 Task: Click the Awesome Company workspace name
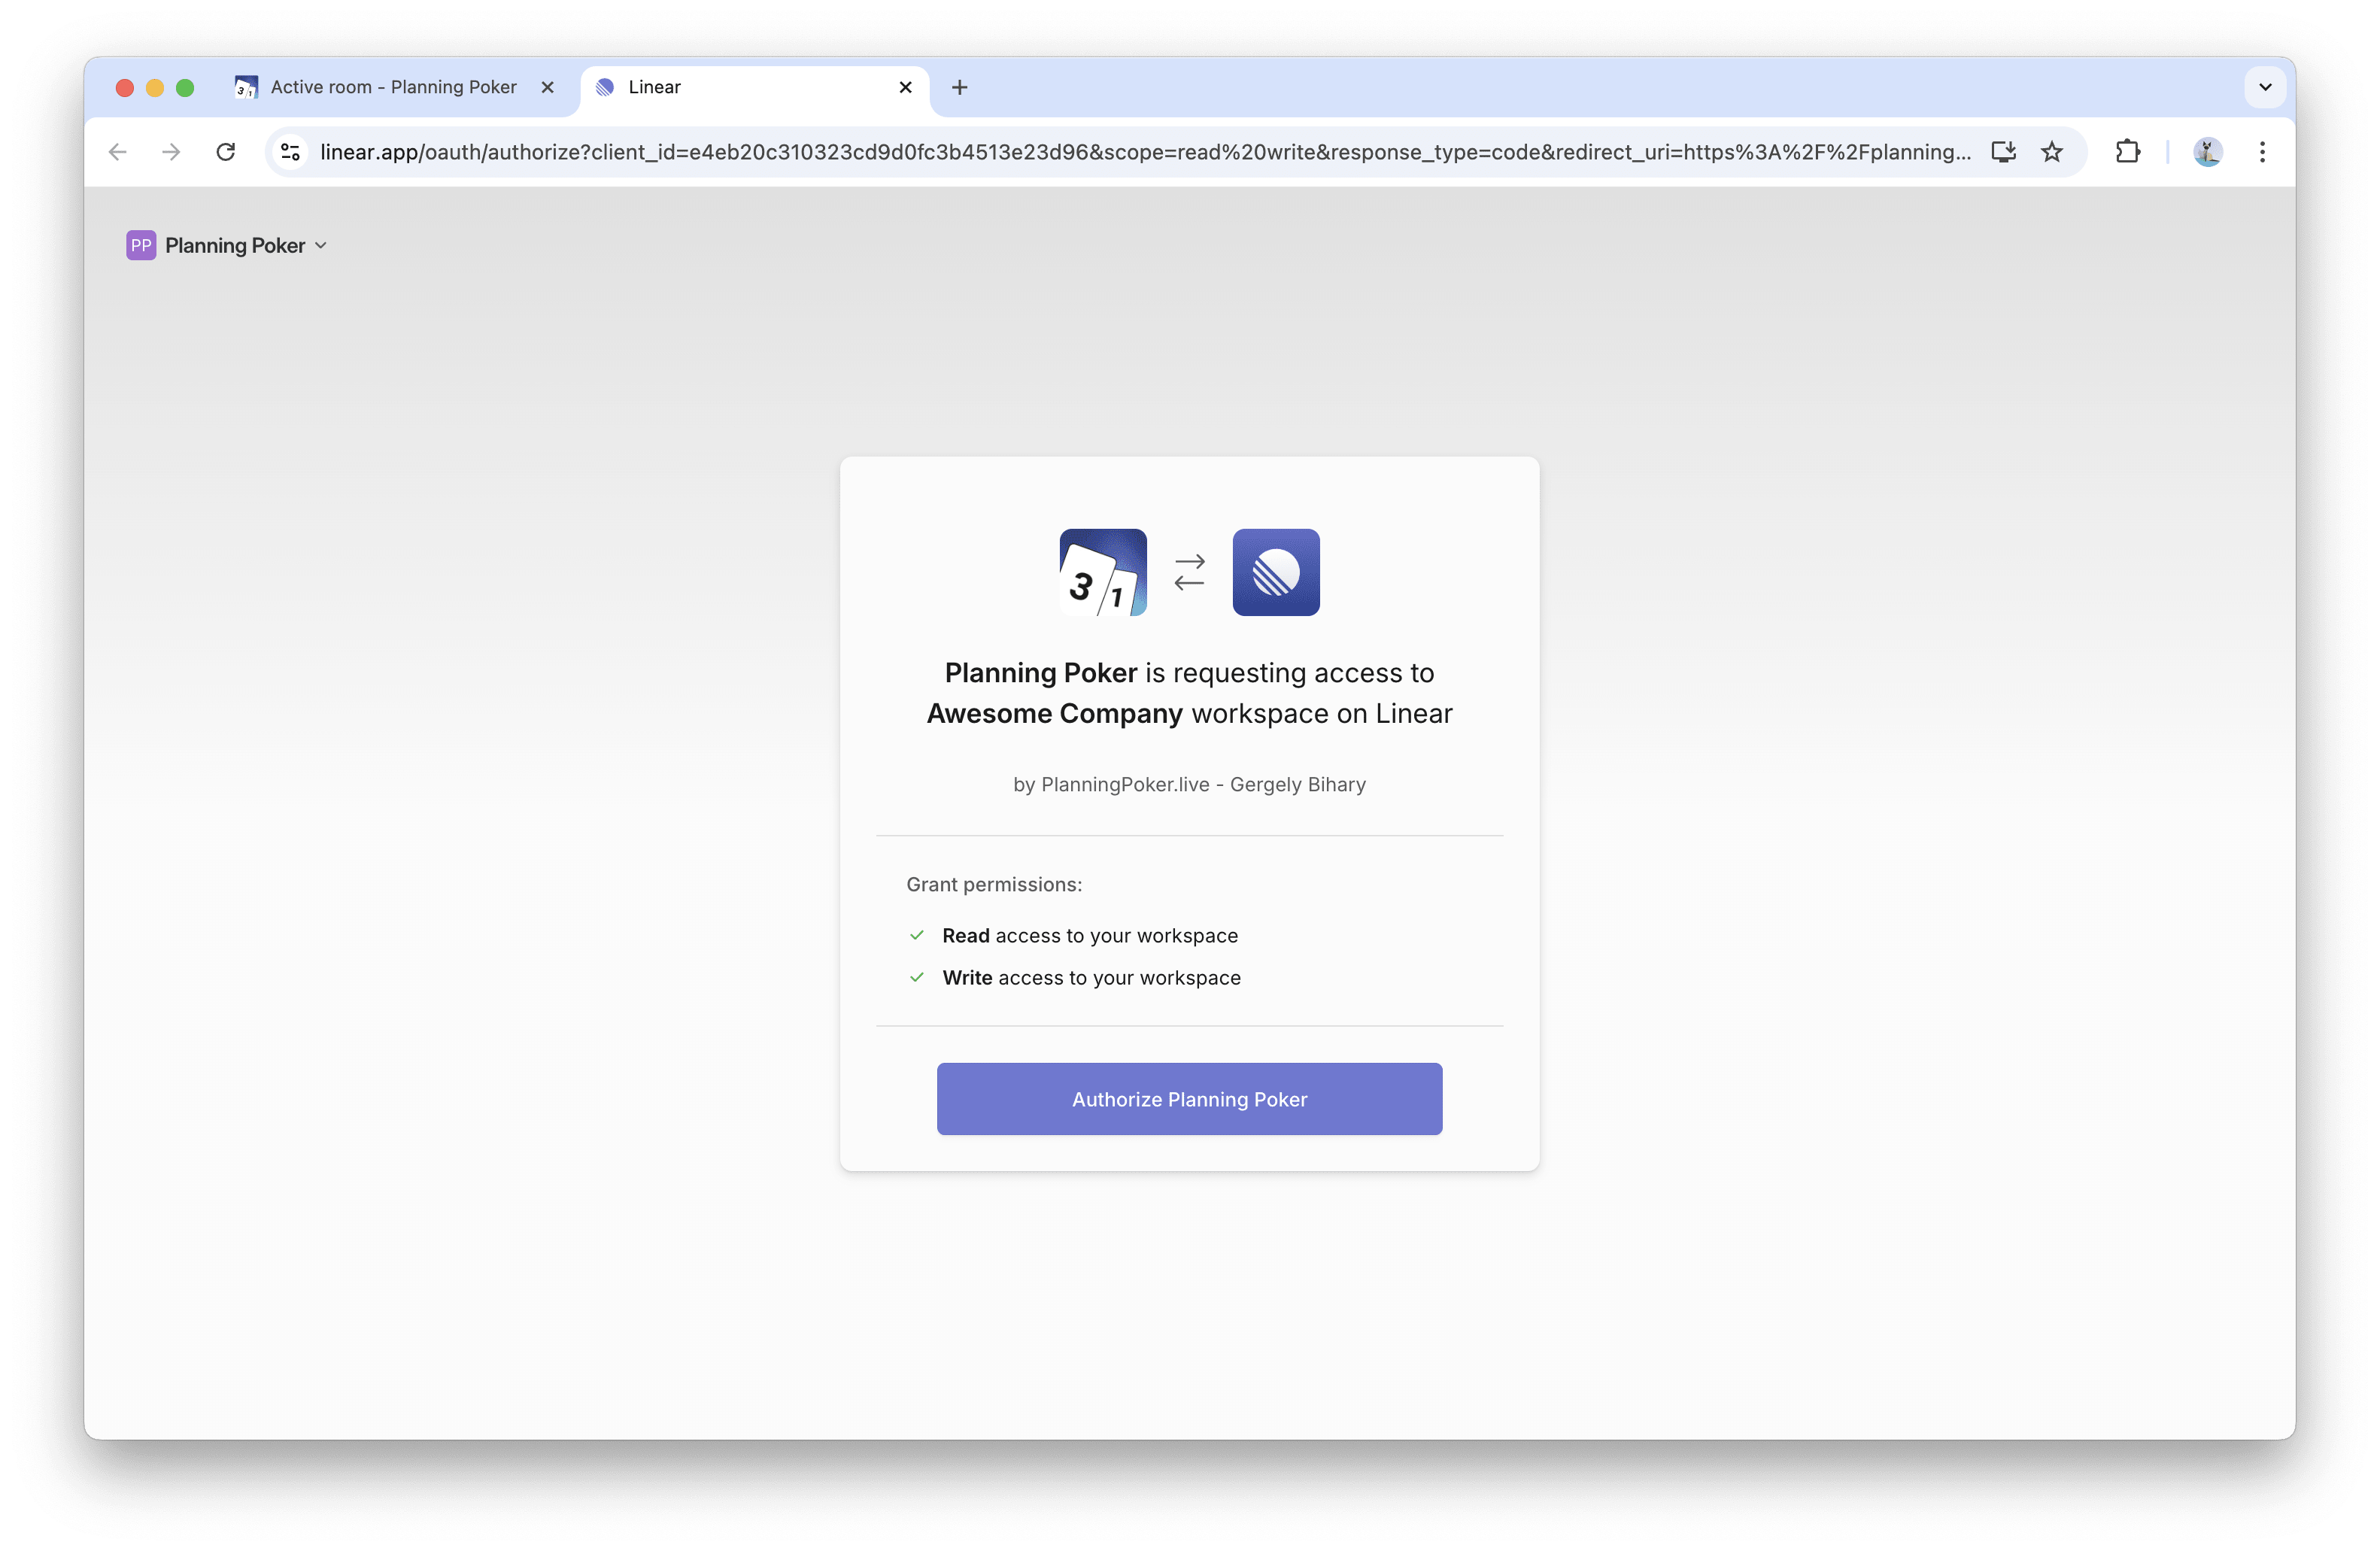[x=1054, y=713]
